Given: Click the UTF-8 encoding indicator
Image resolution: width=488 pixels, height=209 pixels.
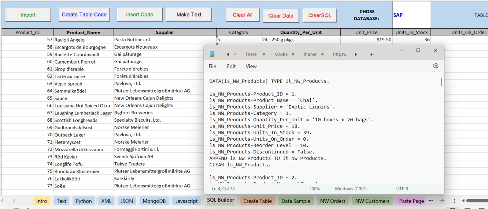Looking at the screenshot, I should click(x=402, y=189).
